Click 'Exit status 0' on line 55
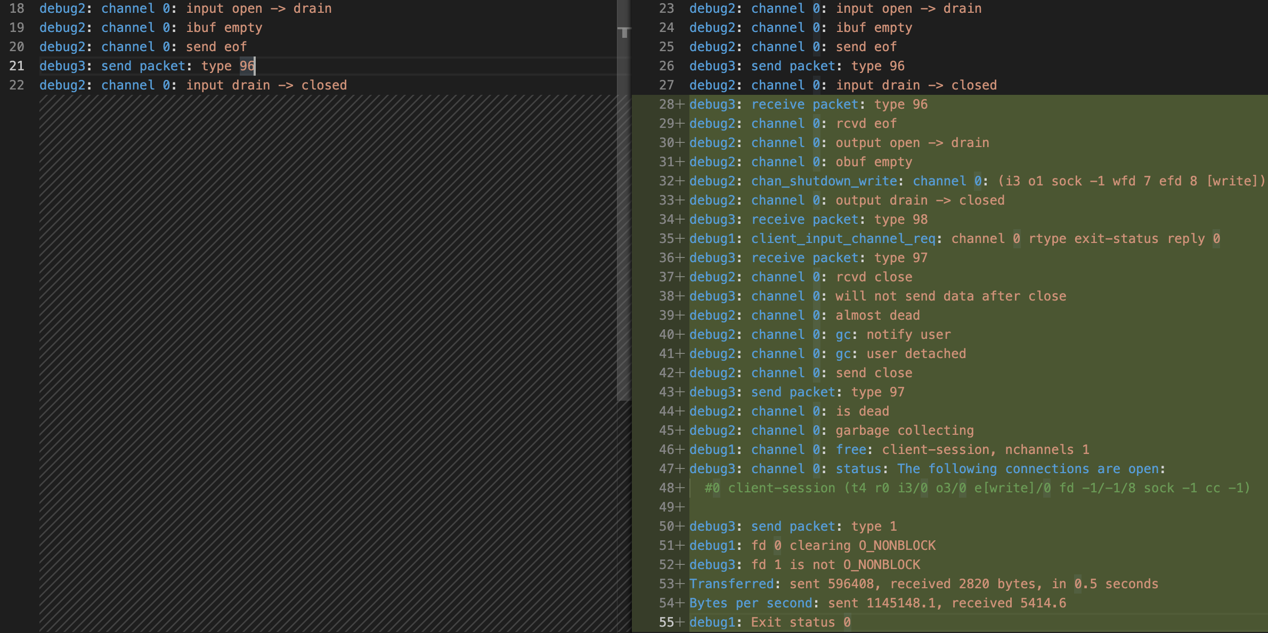Image resolution: width=1268 pixels, height=633 pixels. pyautogui.click(x=800, y=622)
